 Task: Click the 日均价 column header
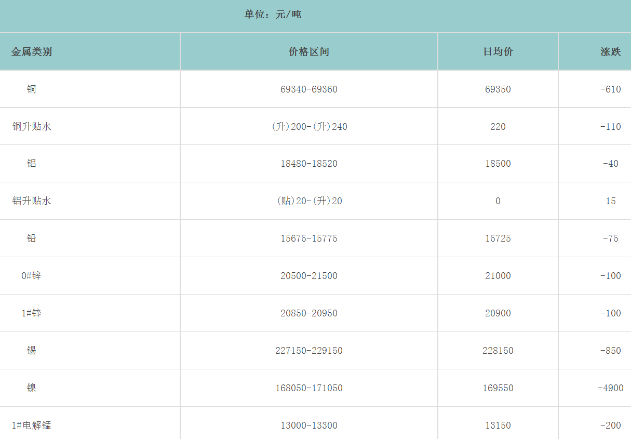pyautogui.click(x=498, y=52)
